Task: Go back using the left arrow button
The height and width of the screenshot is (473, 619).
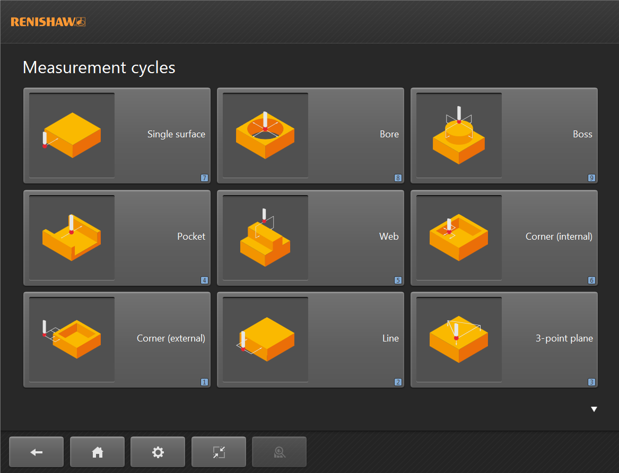Action: pos(37,452)
